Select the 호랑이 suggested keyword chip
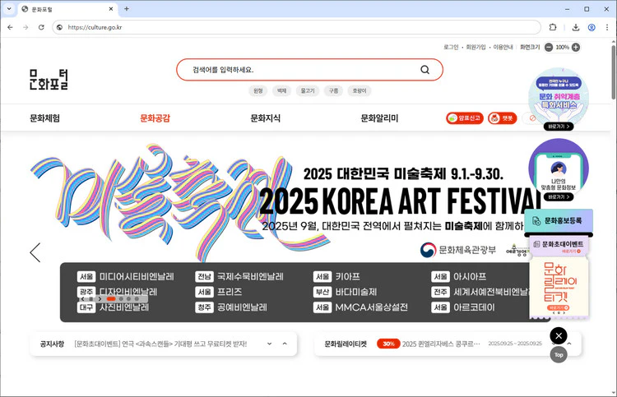 point(360,90)
